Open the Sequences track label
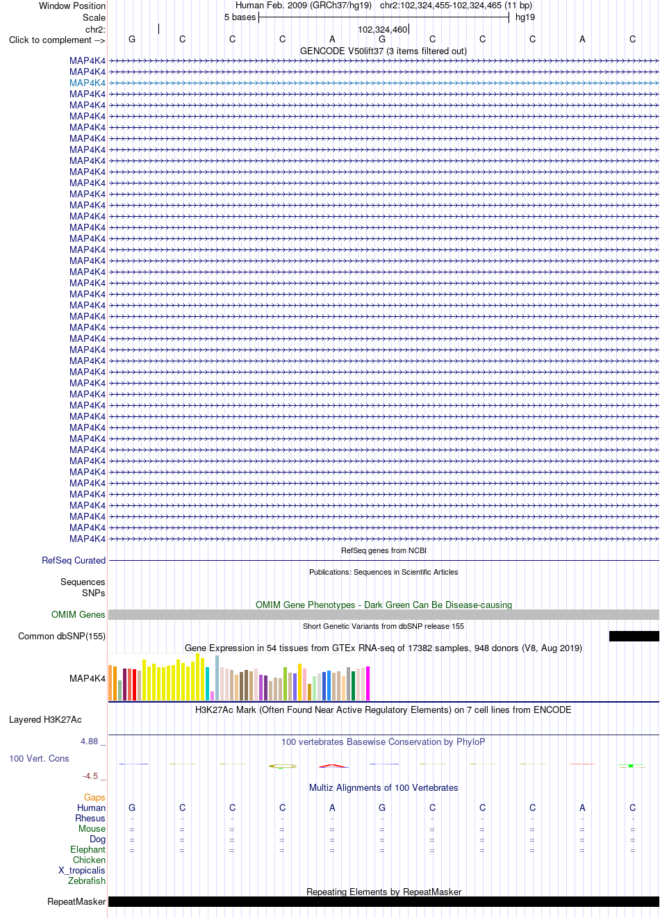The width and height of the screenshot is (660, 918). coord(83,582)
